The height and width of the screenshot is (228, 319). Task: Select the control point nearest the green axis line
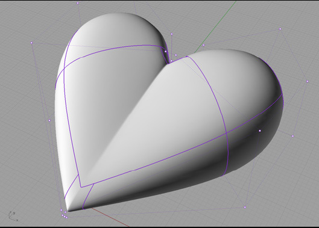point(204,45)
